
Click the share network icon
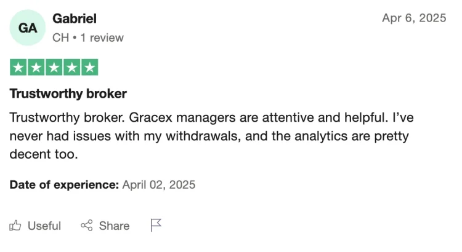coord(87,226)
